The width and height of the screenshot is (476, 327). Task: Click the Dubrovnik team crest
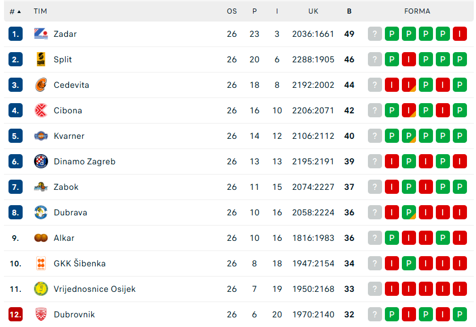(41, 315)
